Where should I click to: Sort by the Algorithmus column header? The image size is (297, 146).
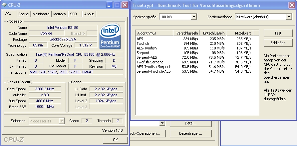(154, 33)
